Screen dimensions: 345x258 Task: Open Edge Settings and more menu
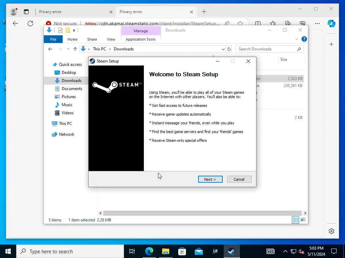click(x=317, y=24)
